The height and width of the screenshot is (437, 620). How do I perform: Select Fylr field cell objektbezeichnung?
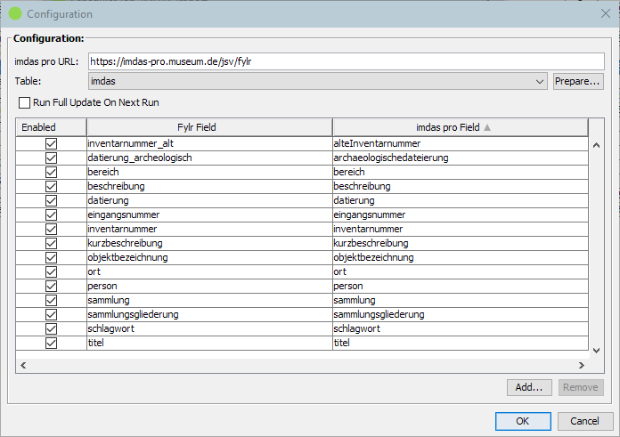[x=209, y=257]
